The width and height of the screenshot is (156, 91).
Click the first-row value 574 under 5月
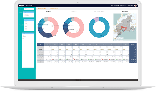pos(57,47)
